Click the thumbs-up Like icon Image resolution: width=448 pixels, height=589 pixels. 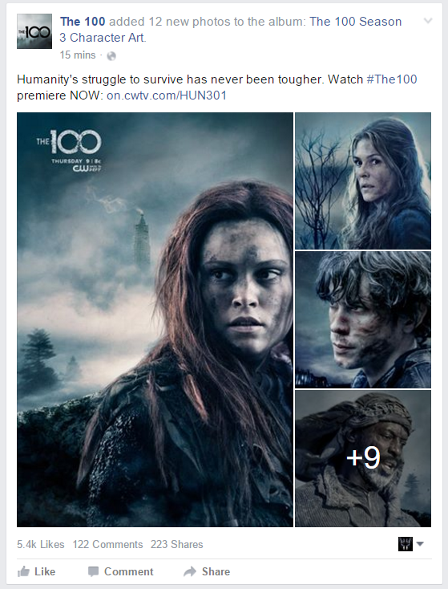pos(23,571)
